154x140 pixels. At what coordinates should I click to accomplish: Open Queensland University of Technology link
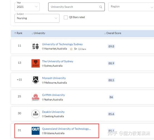click(66, 129)
